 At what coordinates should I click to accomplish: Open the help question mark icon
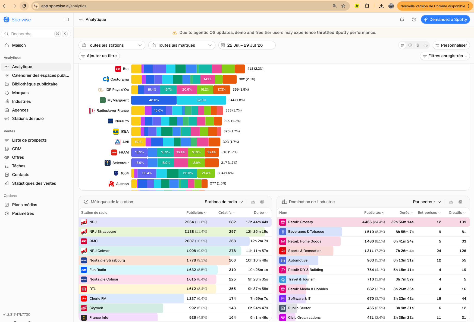tap(414, 20)
